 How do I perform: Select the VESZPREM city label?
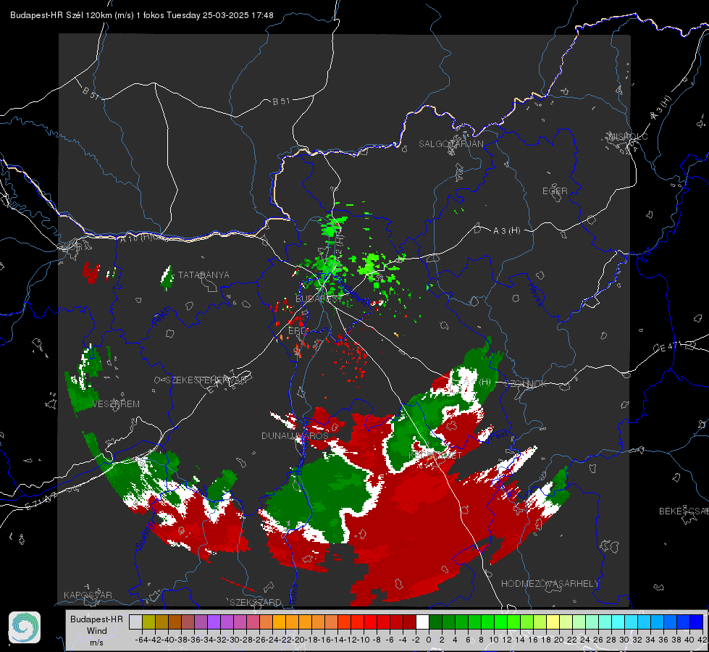(116, 404)
